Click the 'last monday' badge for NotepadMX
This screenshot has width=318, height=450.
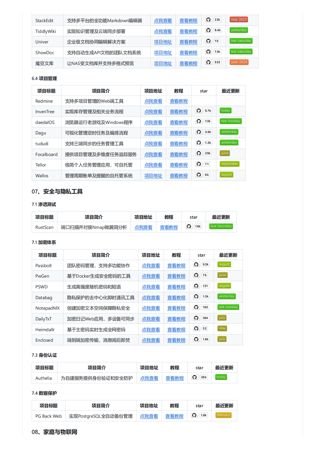point(228,307)
